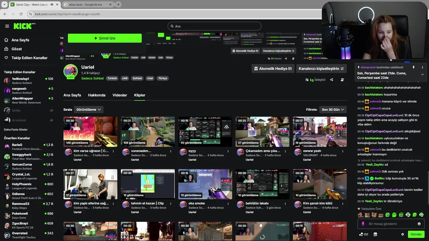
Task: Expand the pinned message chevron
Action: coord(422,75)
